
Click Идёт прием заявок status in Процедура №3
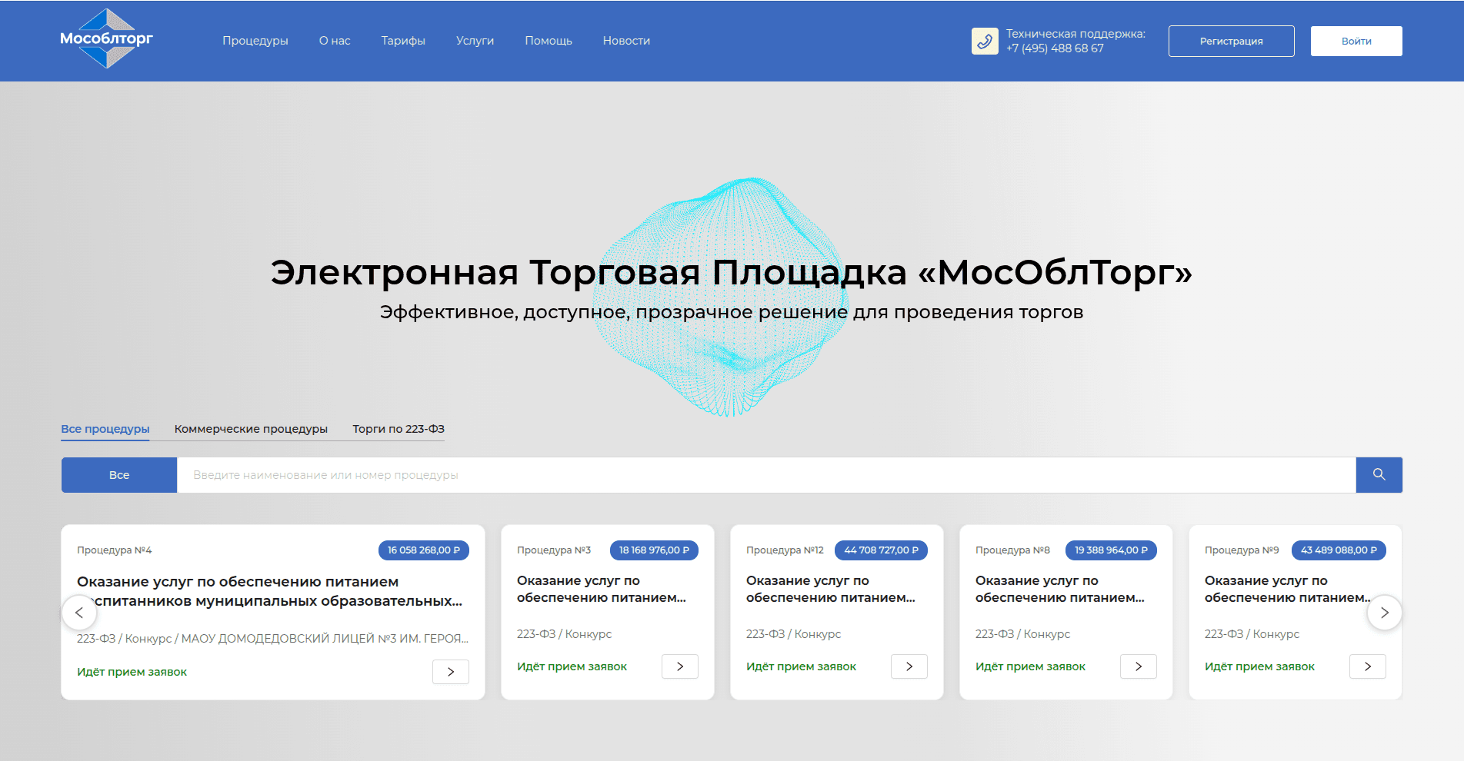(x=572, y=666)
